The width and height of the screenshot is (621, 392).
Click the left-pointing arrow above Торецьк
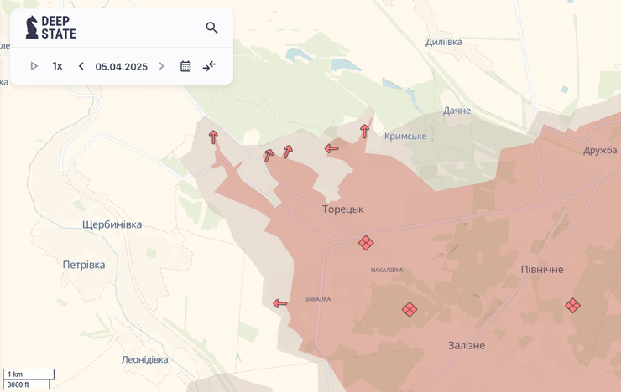[x=331, y=149]
